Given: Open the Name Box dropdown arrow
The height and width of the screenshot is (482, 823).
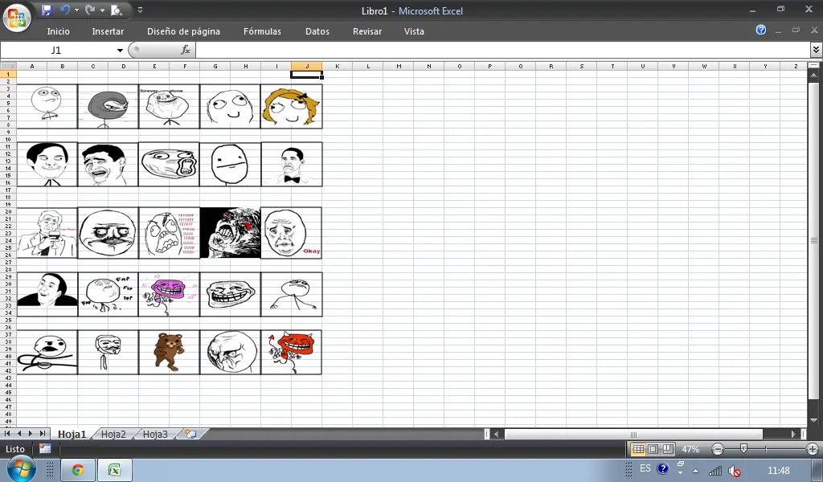Looking at the screenshot, I should 120,51.
